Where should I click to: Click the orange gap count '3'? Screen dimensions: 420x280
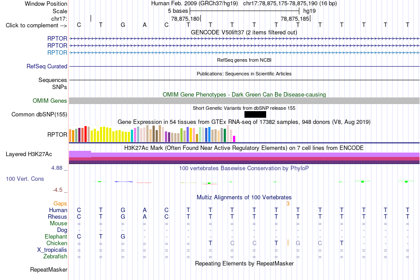coord(288,204)
